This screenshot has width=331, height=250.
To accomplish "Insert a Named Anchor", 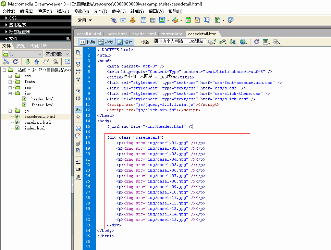I will [x=133, y=20].
